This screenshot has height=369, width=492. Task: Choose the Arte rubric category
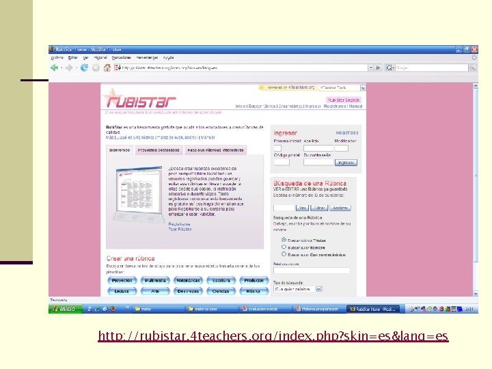(x=155, y=291)
